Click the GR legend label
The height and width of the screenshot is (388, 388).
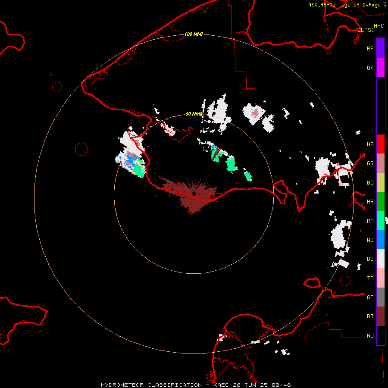(370, 163)
